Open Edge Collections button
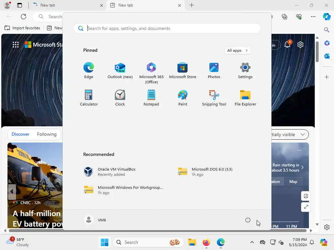The height and width of the screenshot is (250, 334). pyautogui.click(x=284, y=17)
